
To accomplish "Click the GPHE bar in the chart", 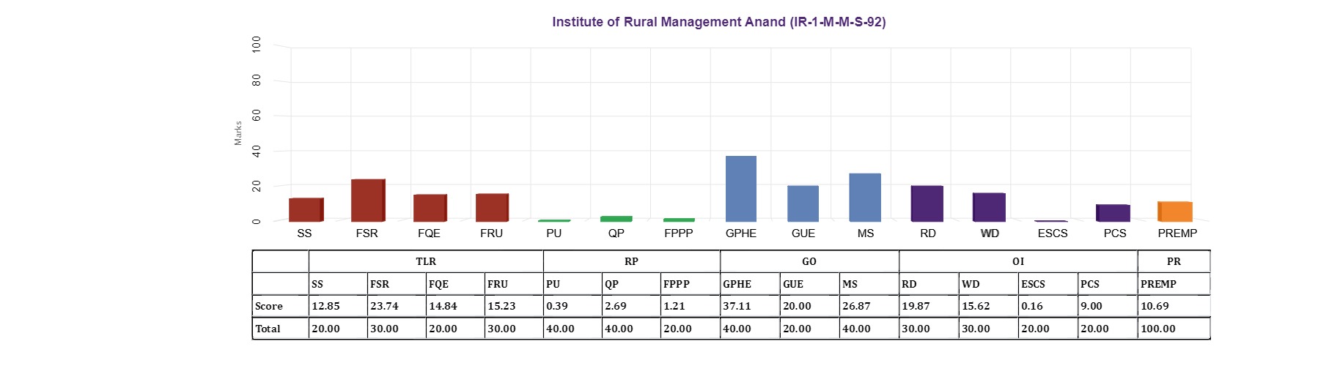I will [x=740, y=189].
